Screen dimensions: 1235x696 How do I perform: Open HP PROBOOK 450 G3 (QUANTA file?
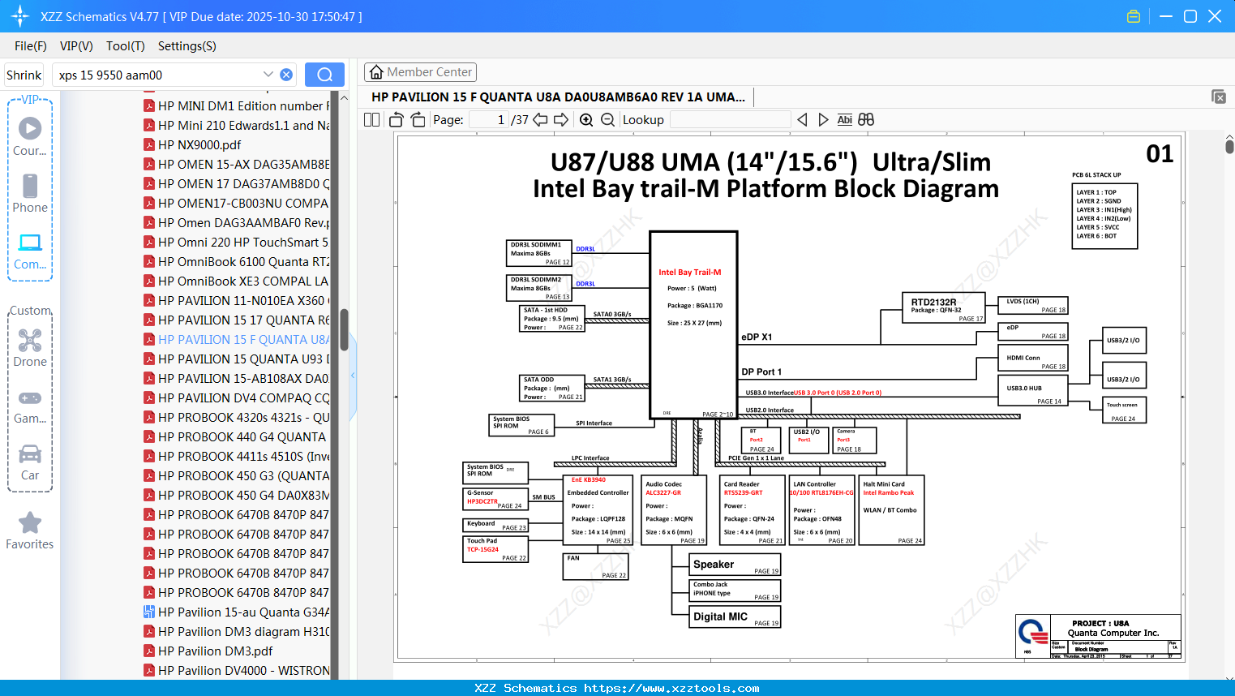236,476
